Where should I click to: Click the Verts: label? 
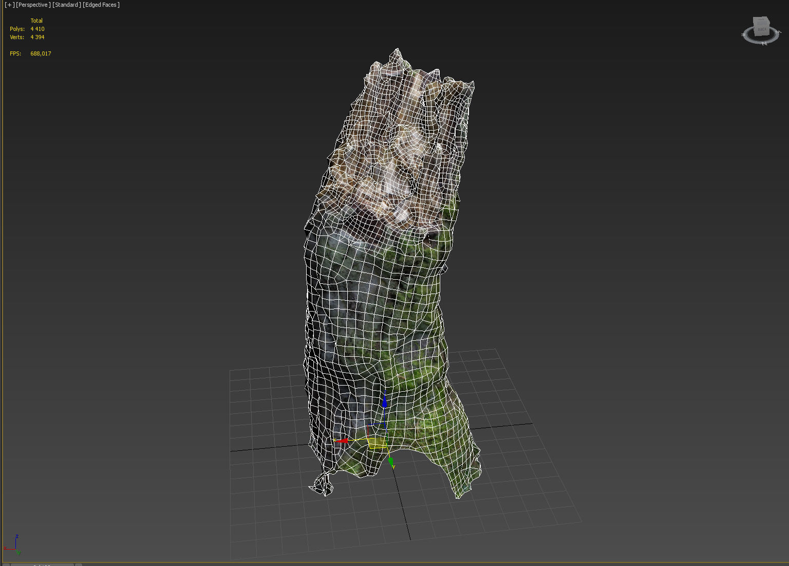pyautogui.click(x=17, y=37)
